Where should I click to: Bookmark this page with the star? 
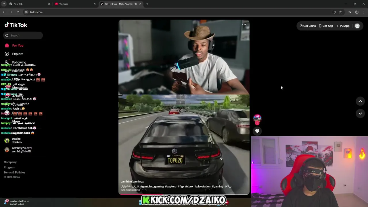pos(340,12)
